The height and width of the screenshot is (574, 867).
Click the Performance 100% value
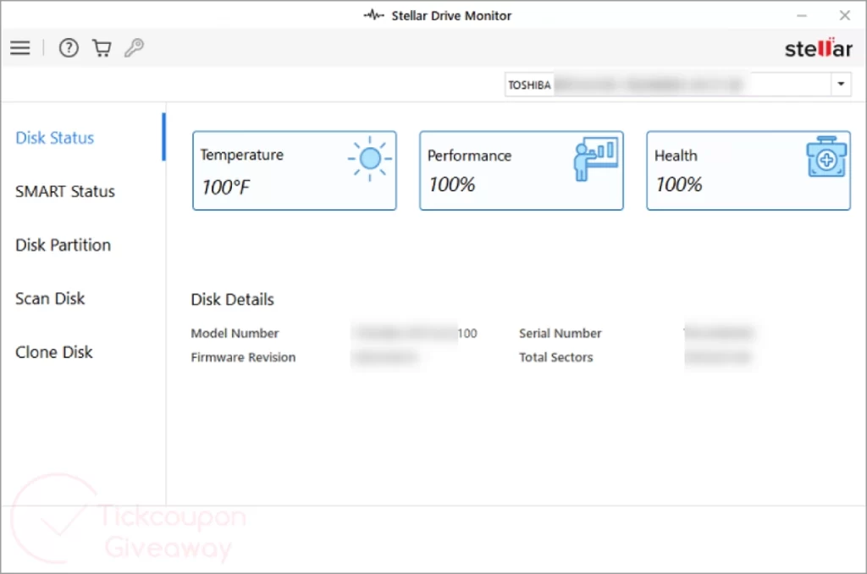pyautogui.click(x=451, y=185)
